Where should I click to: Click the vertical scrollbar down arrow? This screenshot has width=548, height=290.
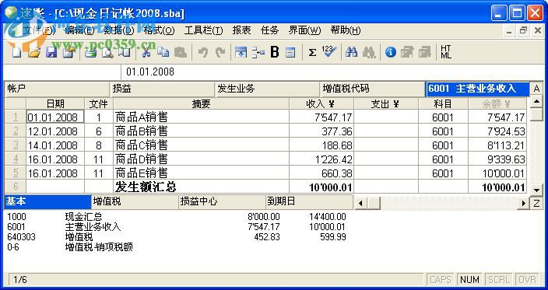(536, 190)
